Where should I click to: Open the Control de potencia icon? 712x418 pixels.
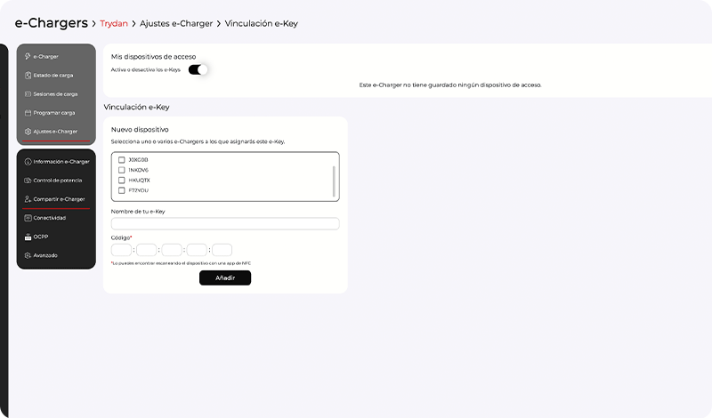point(28,181)
